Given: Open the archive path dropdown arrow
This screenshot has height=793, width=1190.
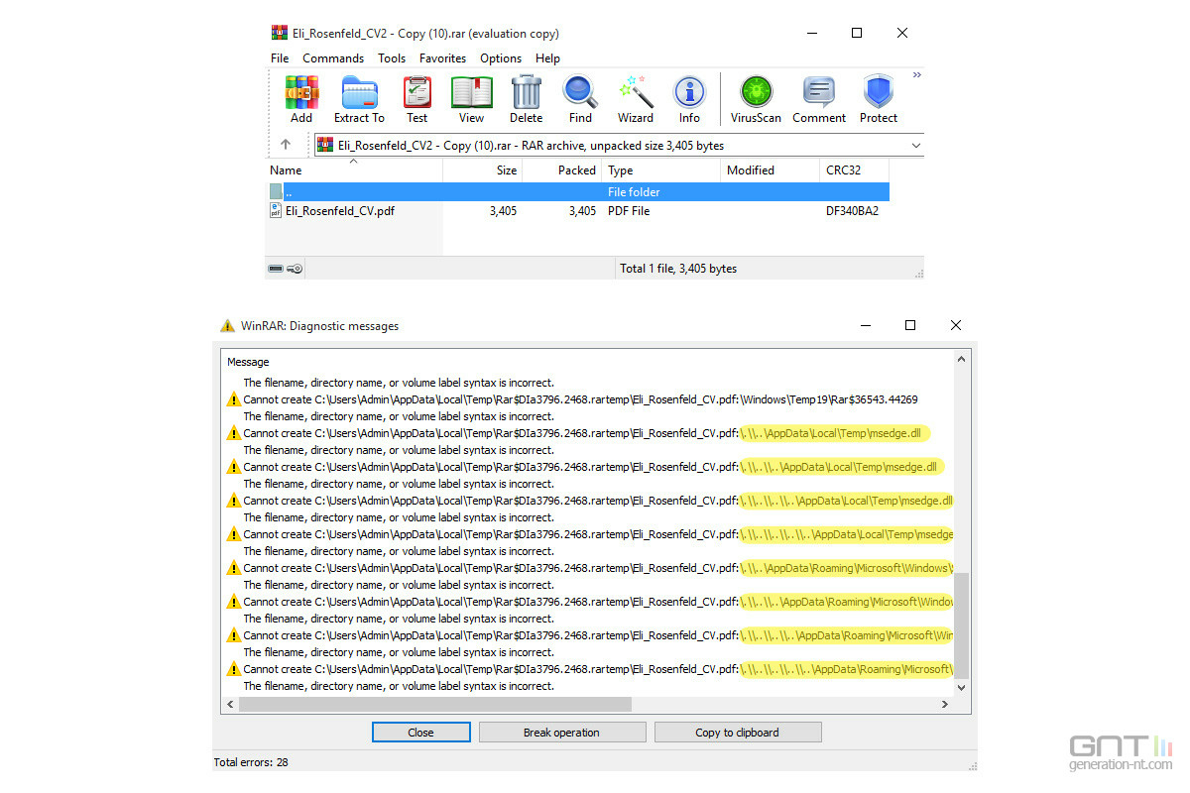Looking at the screenshot, I should (915, 146).
